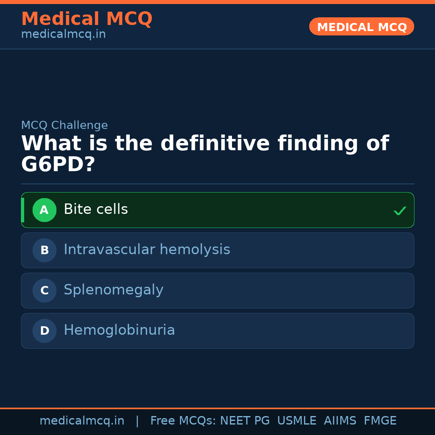Click the D option letter circle

[44, 331]
